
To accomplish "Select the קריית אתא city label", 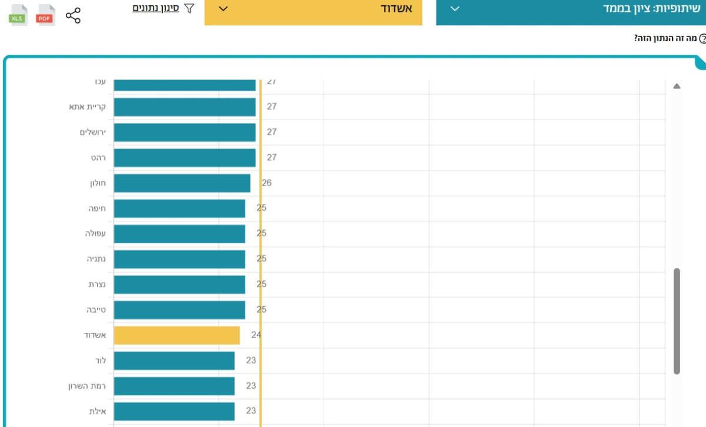I will (86, 107).
